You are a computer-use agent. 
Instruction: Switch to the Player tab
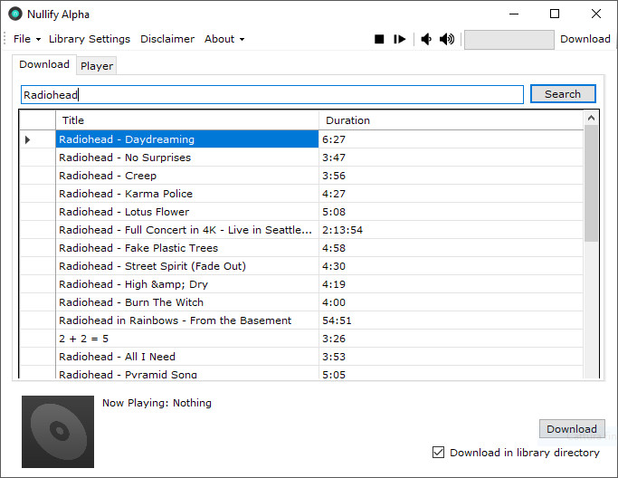97,66
